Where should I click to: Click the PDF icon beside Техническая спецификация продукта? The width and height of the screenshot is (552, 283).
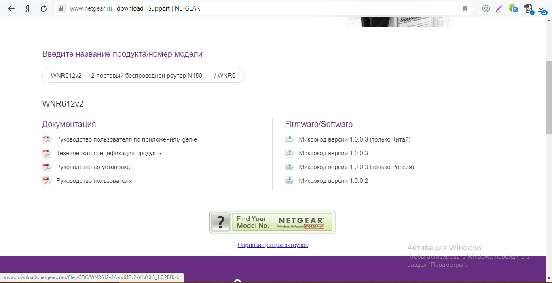[x=47, y=153]
